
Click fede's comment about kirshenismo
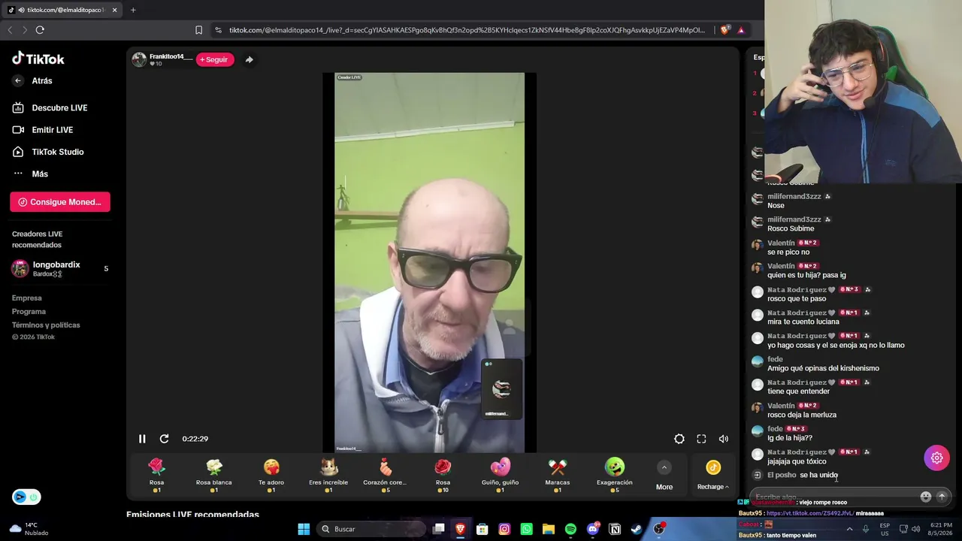click(823, 368)
